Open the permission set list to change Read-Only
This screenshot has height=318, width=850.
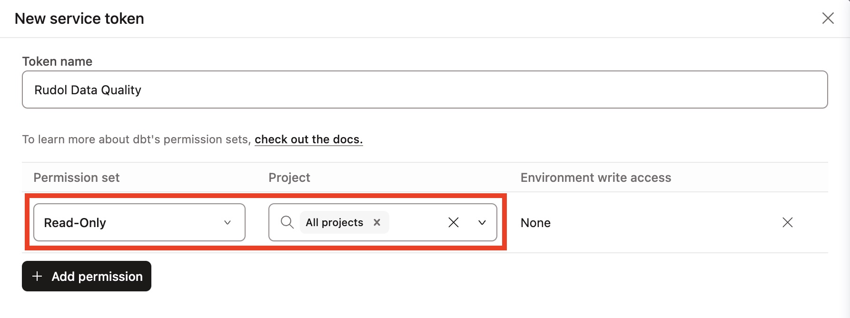(x=139, y=222)
